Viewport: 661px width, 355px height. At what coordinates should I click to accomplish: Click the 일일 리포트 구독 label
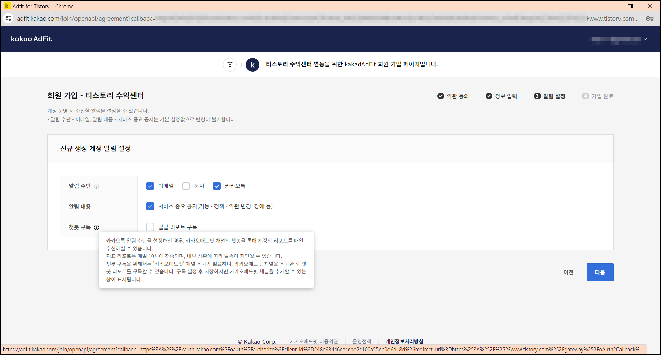click(177, 227)
